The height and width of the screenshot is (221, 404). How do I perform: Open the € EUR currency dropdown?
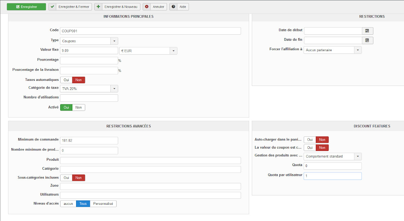click(x=173, y=51)
